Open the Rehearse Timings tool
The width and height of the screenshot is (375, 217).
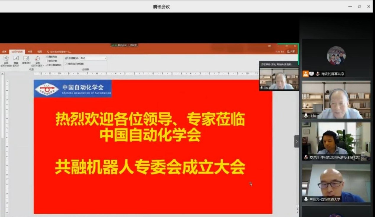26,60
